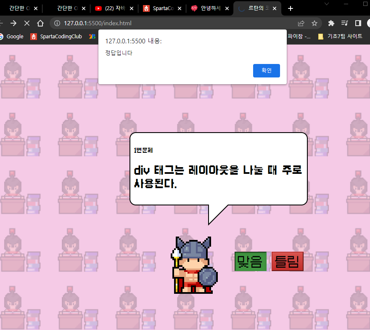Bookmark this page with star icon

tap(314, 23)
